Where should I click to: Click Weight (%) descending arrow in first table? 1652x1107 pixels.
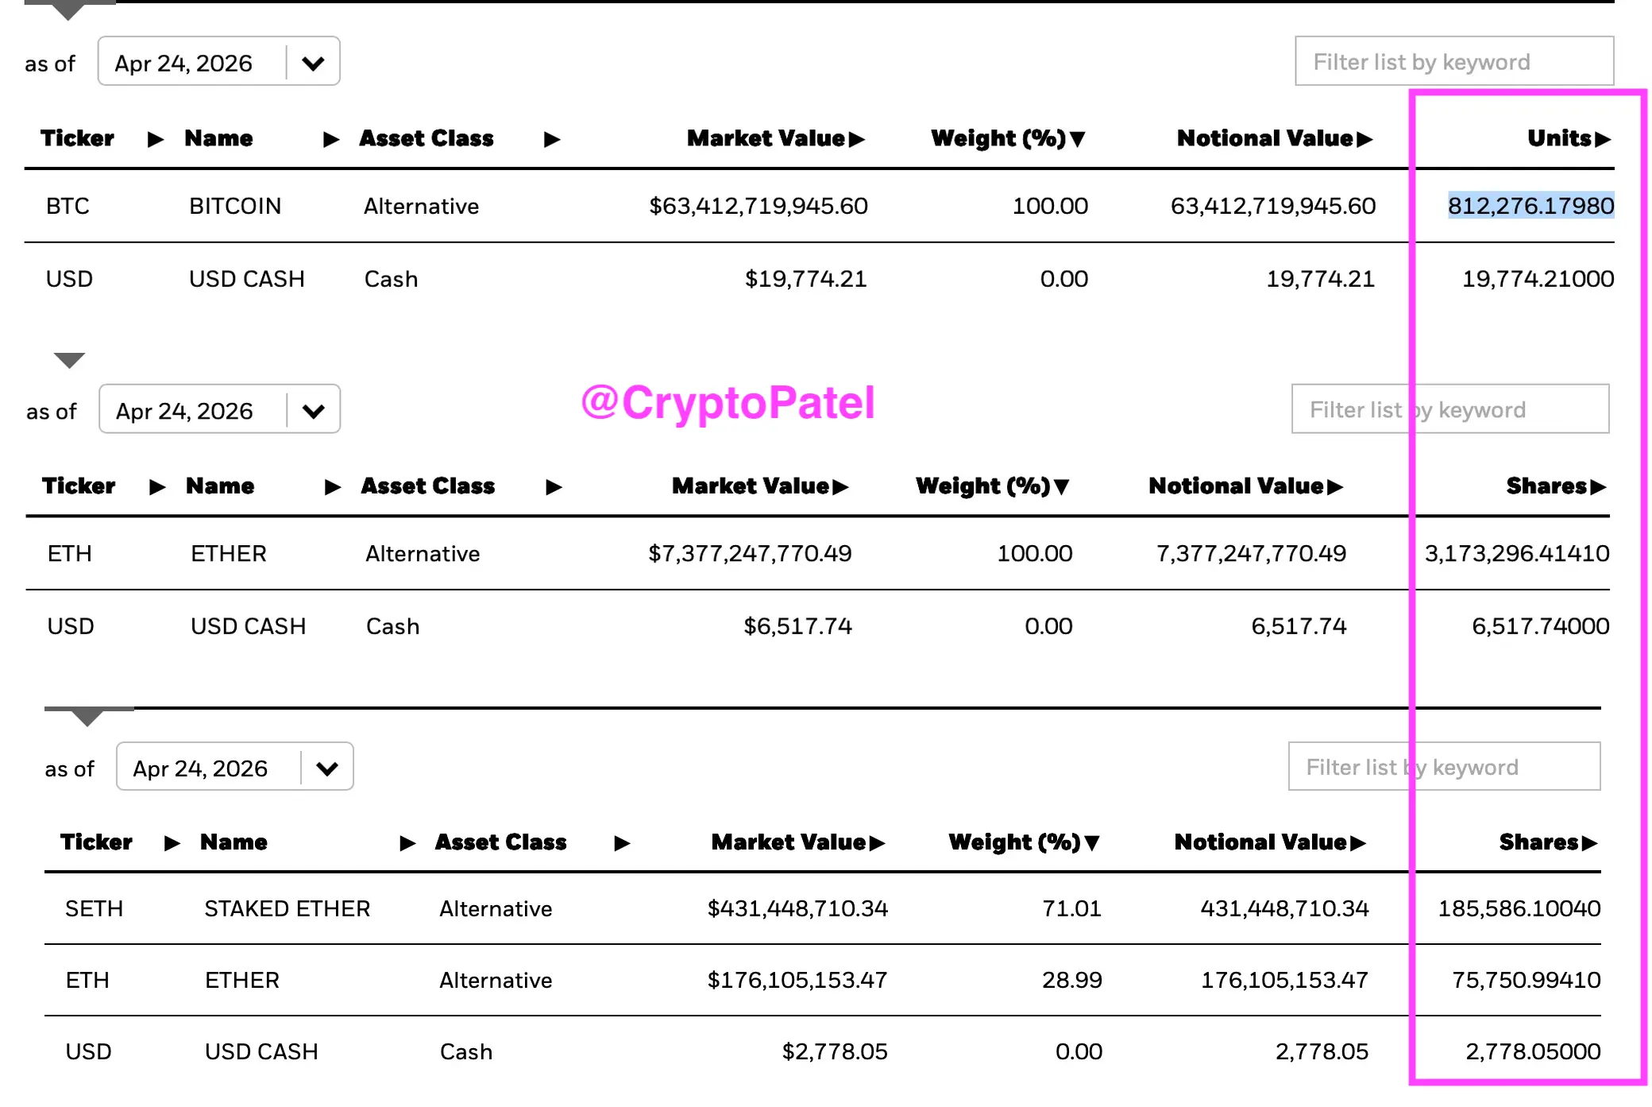[x=1078, y=140]
